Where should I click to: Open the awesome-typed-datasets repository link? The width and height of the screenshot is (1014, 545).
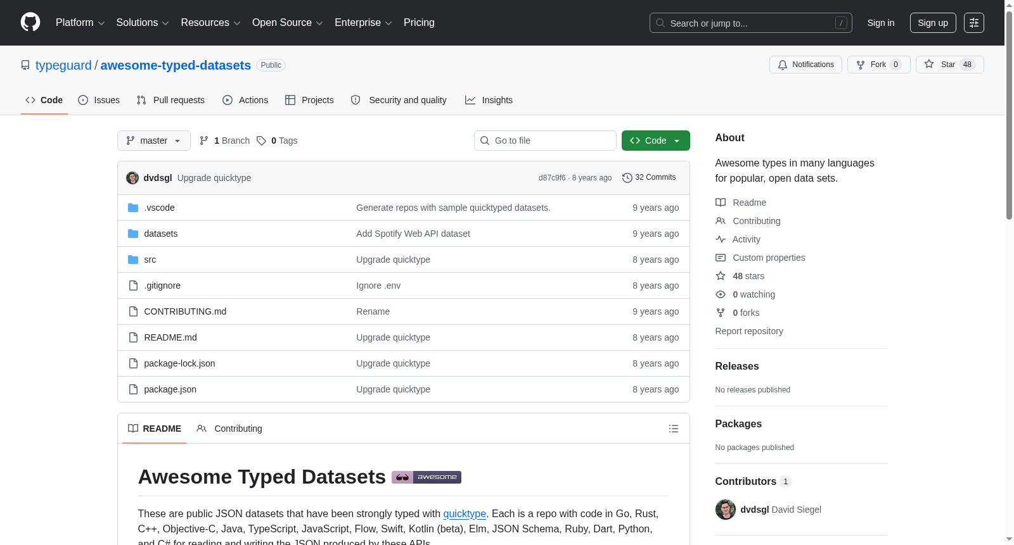(x=176, y=65)
